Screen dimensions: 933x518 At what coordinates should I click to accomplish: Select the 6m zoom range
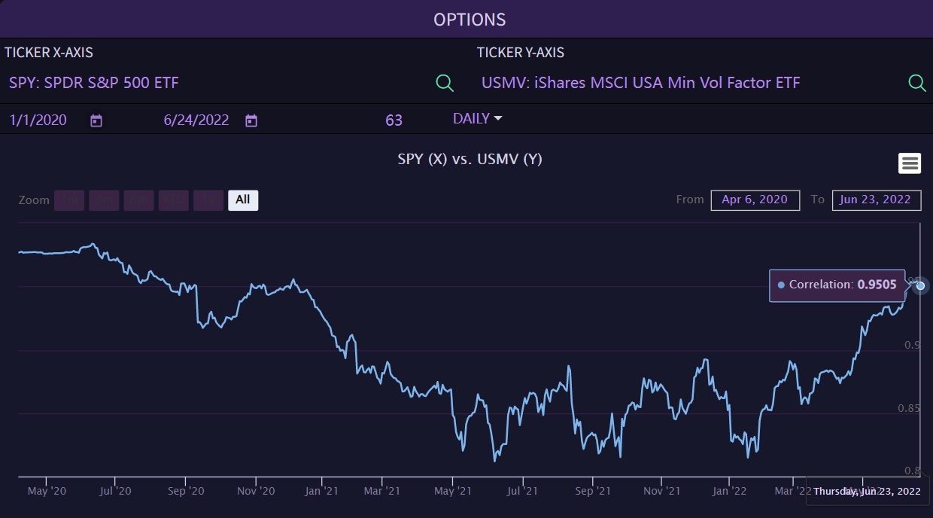click(138, 200)
